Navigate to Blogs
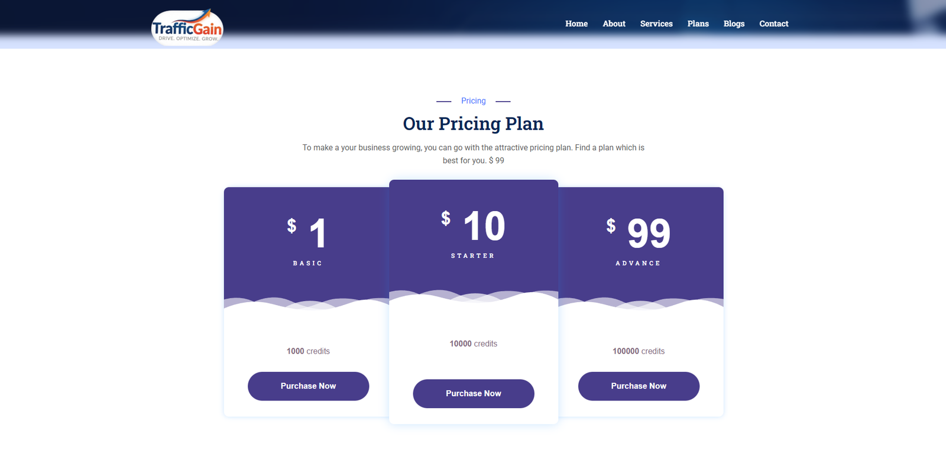 tap(734, 24)
